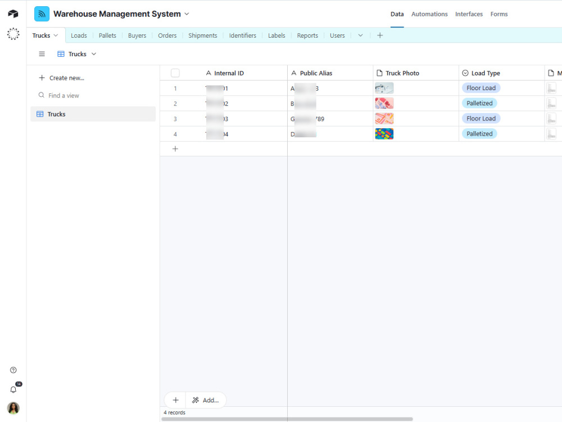Click the Palletized tag in row 4
The image size is (562, 422).
[x=479, y=134]
